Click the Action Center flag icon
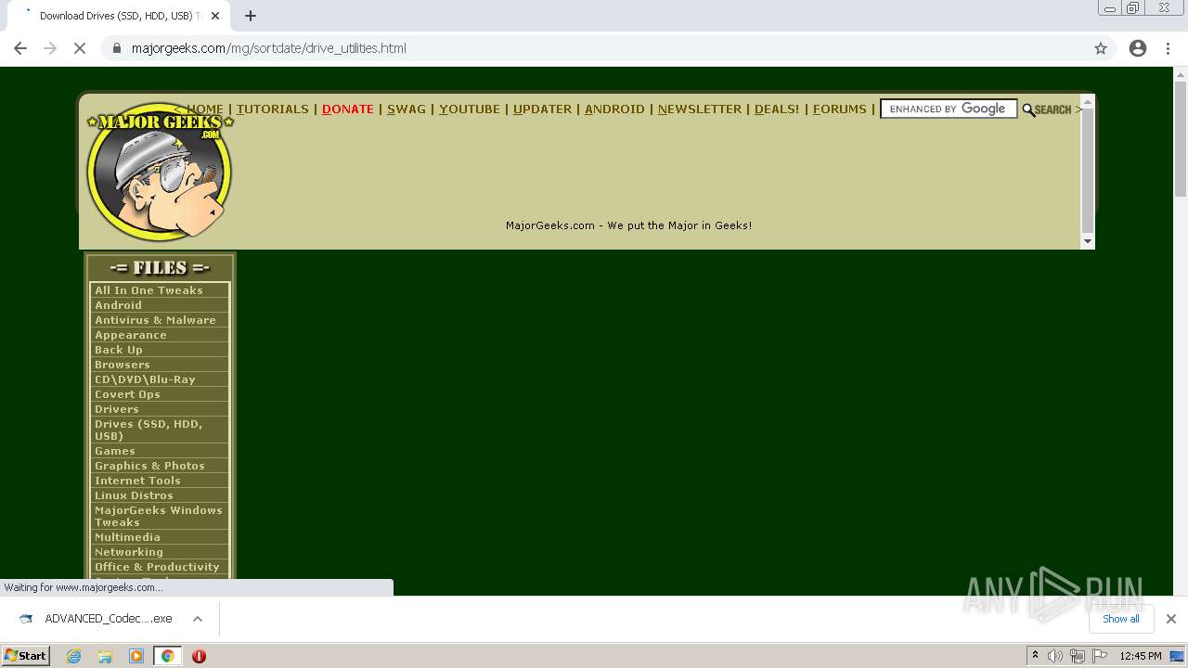This screenshot has height=668, width=1188. click(1100, 656)
